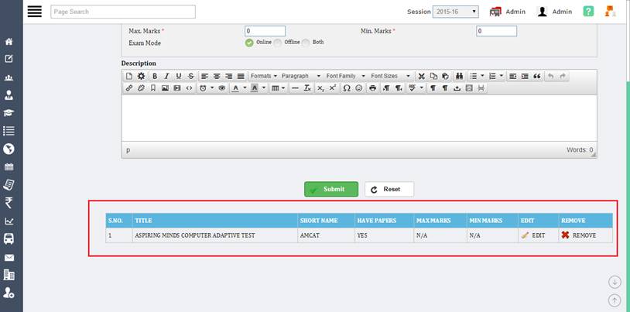Viewport: 630px width, 312px height.
Task: Click the rupee icon in the sidebar
Action: coord(9,203)
